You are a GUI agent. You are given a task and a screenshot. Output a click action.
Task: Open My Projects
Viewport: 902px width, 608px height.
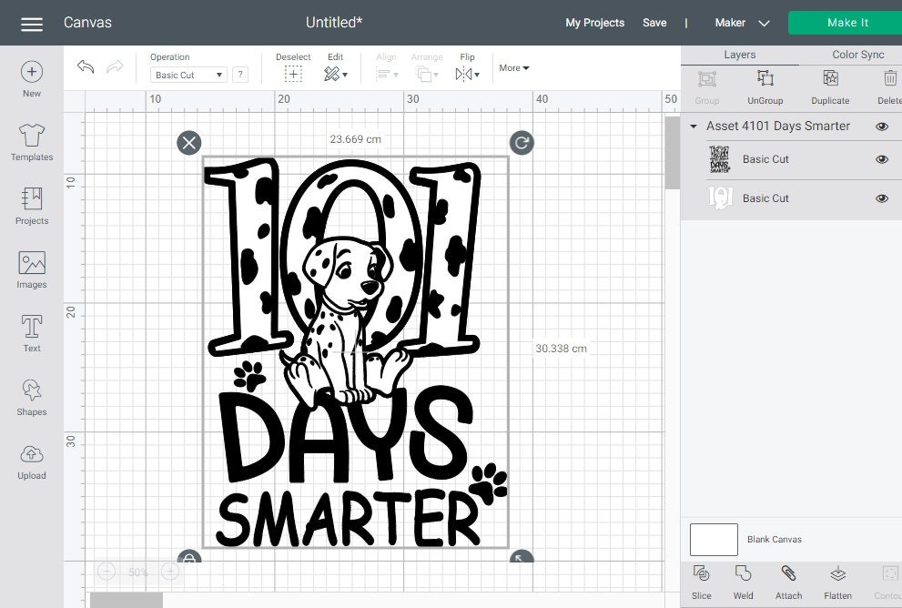[x=594, y=23]
